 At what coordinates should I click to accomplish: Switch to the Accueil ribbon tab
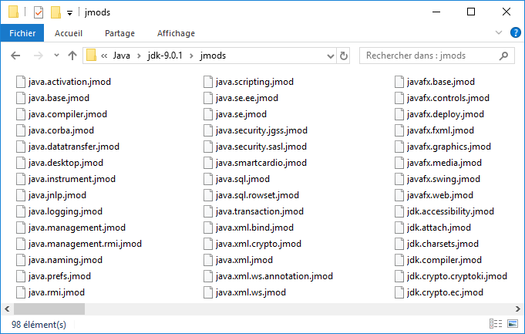coord(69,33)
